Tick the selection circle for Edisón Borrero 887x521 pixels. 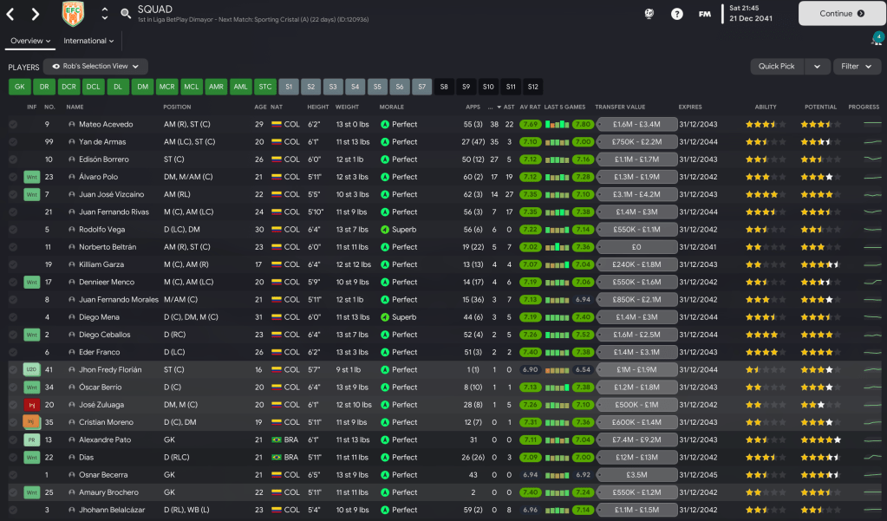(13, 160)
